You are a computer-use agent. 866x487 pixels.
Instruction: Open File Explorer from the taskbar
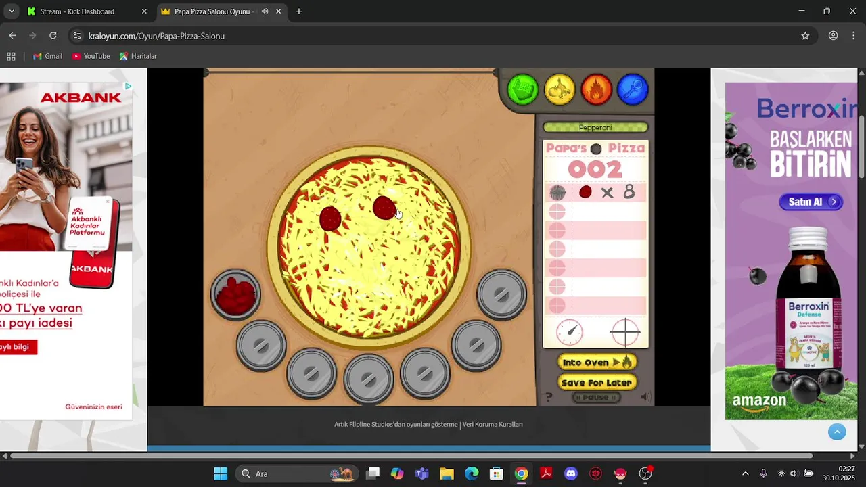click(447, 473)
